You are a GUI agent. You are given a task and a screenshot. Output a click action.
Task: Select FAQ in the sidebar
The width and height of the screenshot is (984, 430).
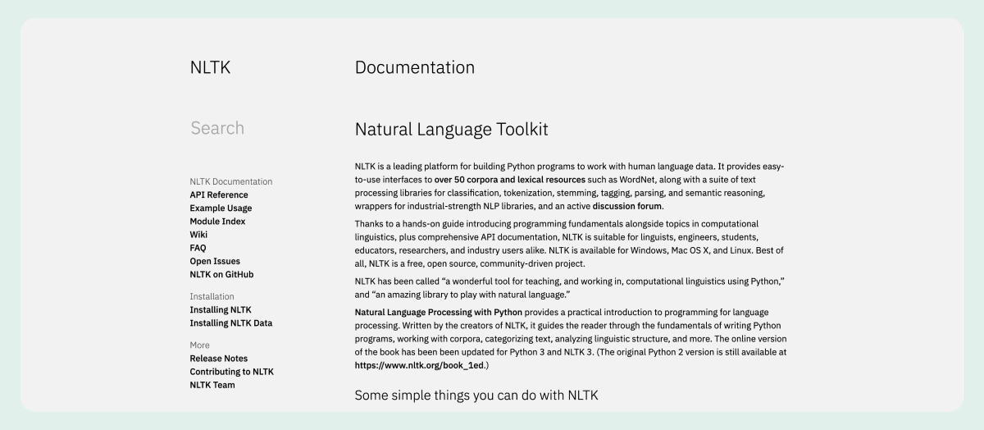tap(198, 248)
